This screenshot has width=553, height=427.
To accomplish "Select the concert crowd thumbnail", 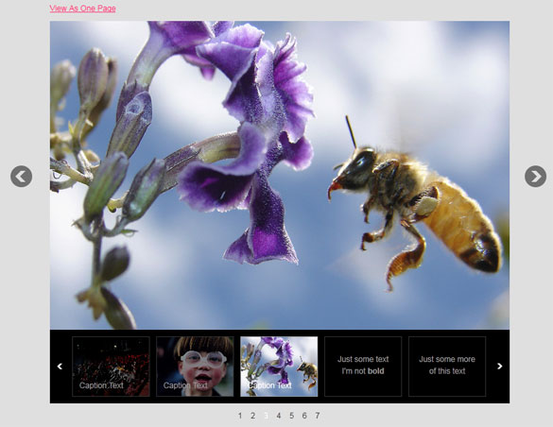I will [x=111, y=367].
